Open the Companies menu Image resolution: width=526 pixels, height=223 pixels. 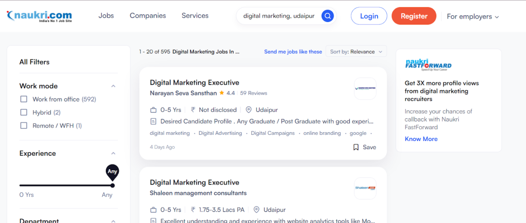point(148,16)
